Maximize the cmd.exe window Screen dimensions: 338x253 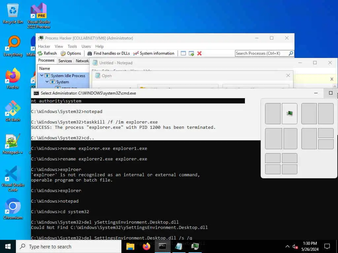[331, 93]
